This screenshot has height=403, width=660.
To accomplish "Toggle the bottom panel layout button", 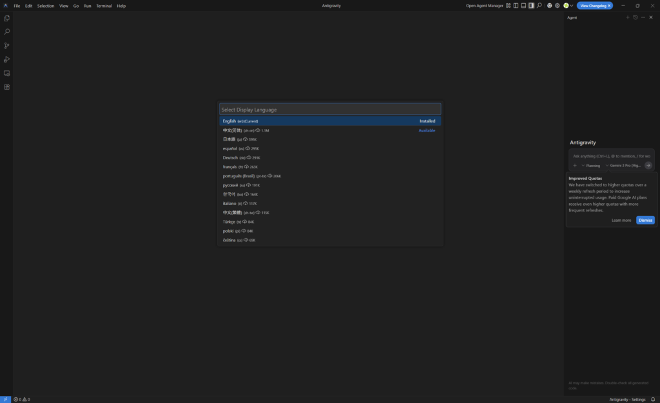I will 523,6.
